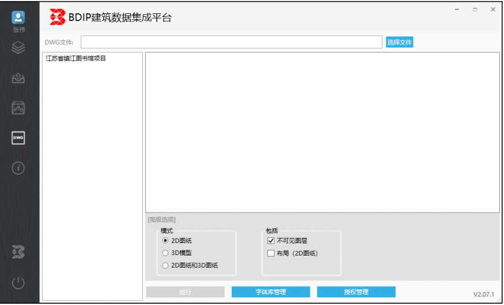Select the 3D模型 mode radio button
This screenshot has width=504, height=305.
click(165, 253)
